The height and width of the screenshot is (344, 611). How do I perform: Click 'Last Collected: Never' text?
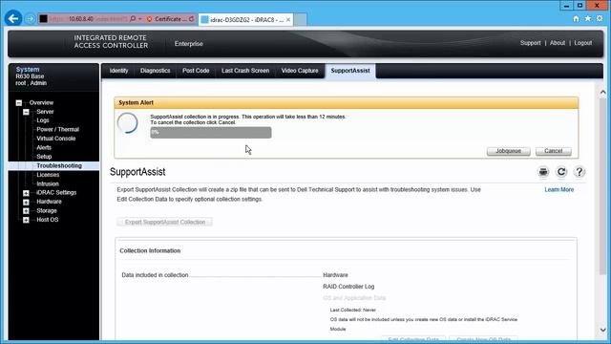(x=352, y=310)
